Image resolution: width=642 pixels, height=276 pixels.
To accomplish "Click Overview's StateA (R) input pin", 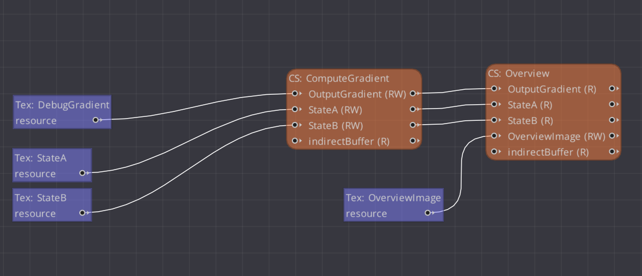I will [493, 104].
